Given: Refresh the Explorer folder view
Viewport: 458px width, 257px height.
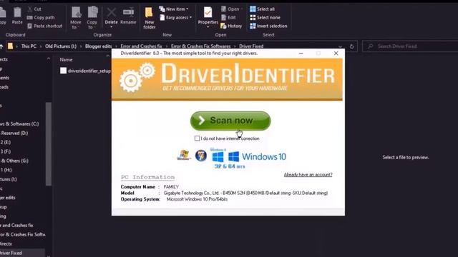Looking at the screenshot, I should [x=351, y=46].
